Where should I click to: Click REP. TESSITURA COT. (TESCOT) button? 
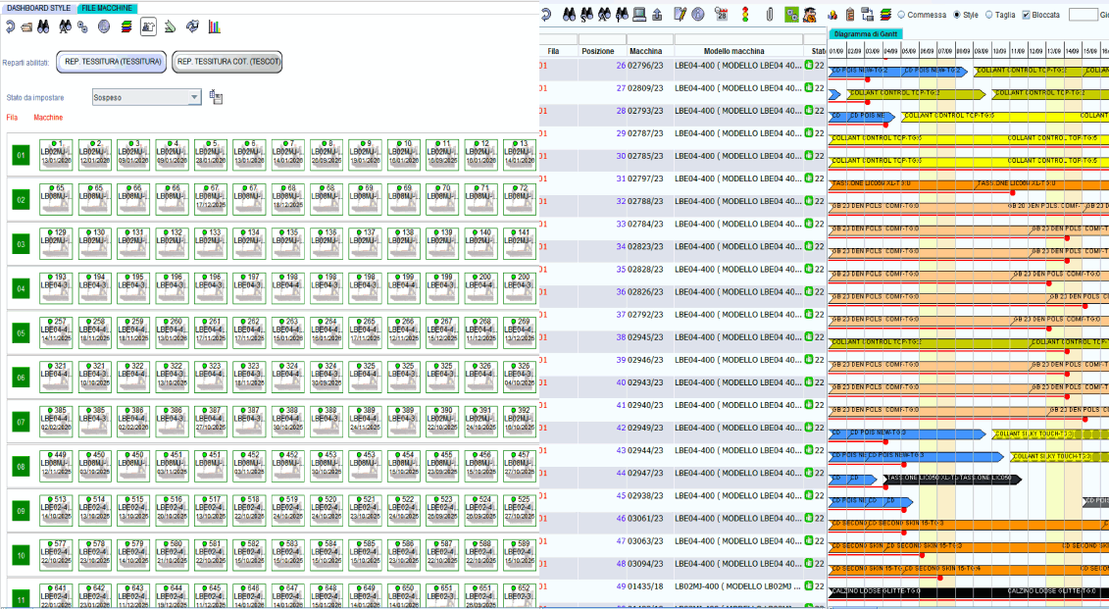227,62
